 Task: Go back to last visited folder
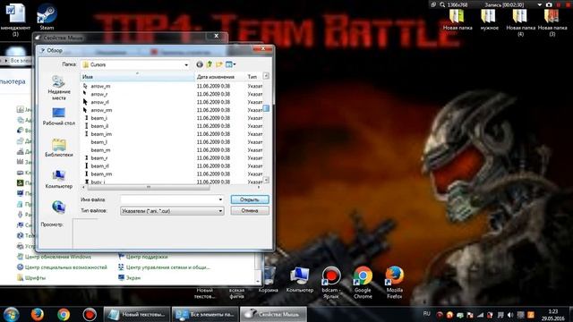coord(199,64)
